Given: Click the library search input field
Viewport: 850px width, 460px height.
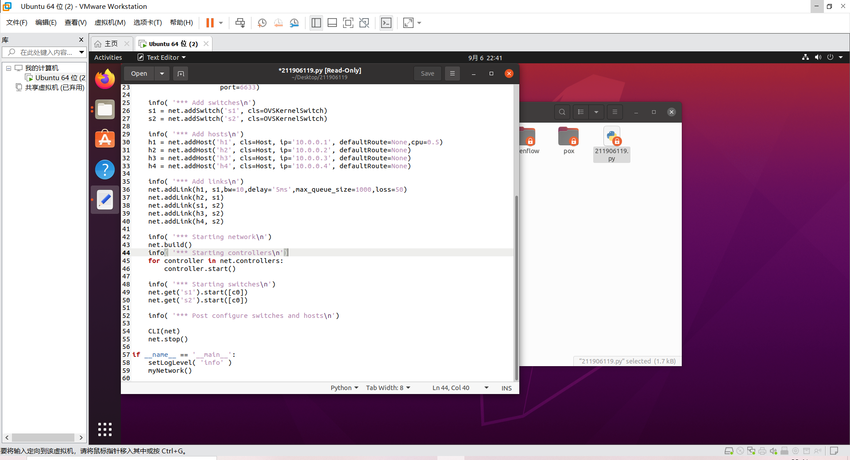Looking at the screenshot, I should [x=44, y=52].
